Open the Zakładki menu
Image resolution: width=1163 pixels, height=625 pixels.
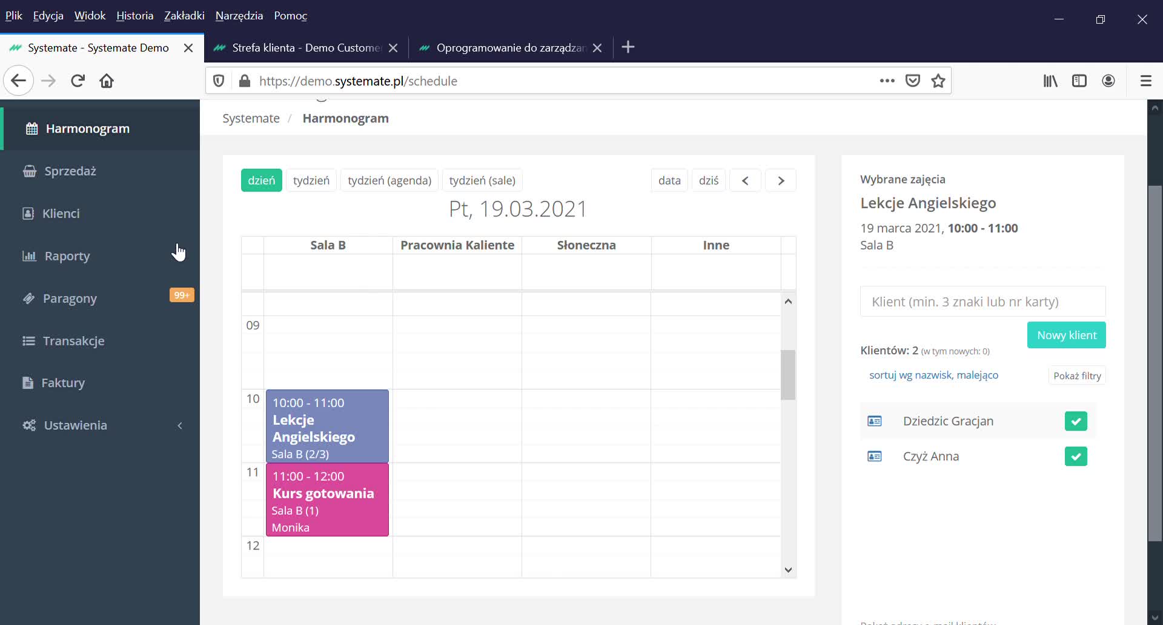pos(184,16)
